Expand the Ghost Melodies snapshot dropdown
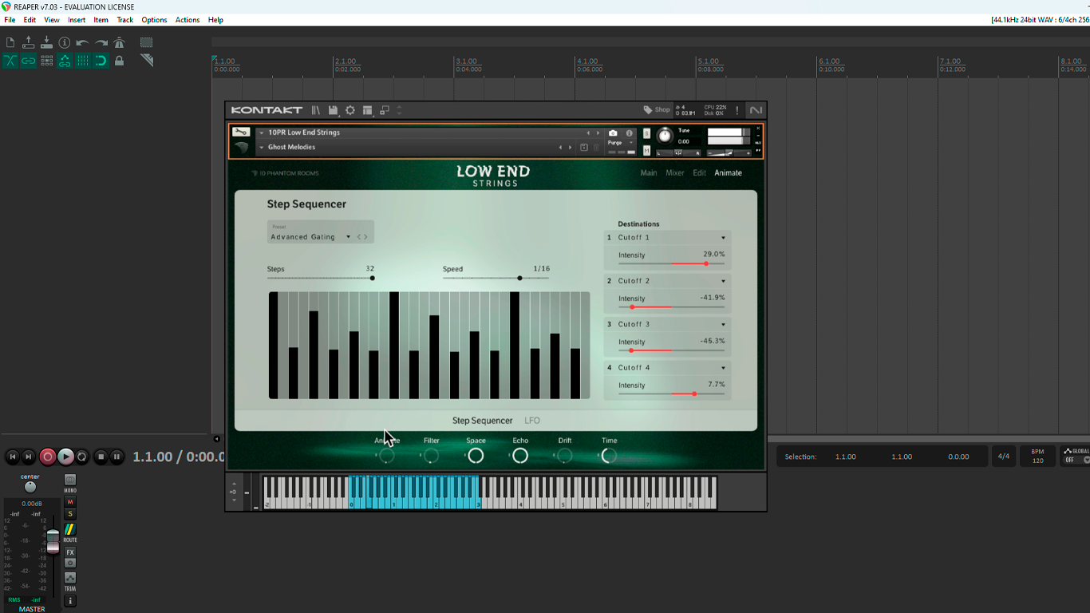Viewport: 1090px width, 613px height. pos(262,148)
